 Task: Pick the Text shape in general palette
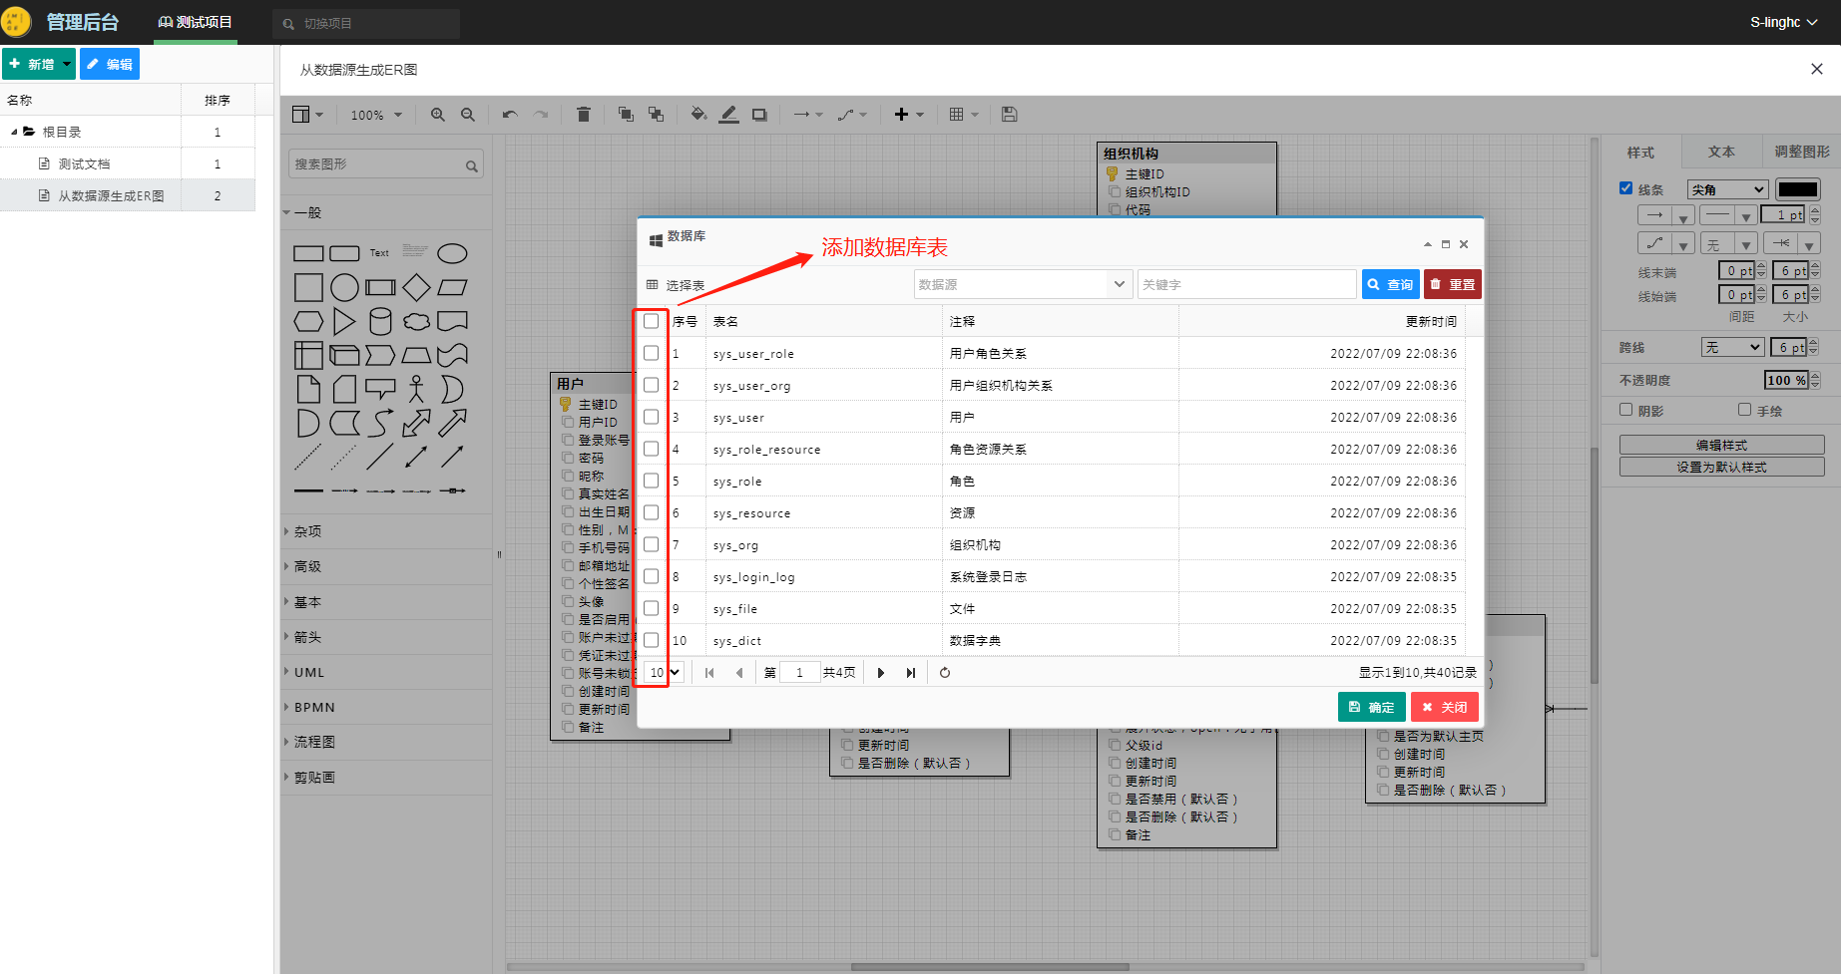[x=380, y=253]
